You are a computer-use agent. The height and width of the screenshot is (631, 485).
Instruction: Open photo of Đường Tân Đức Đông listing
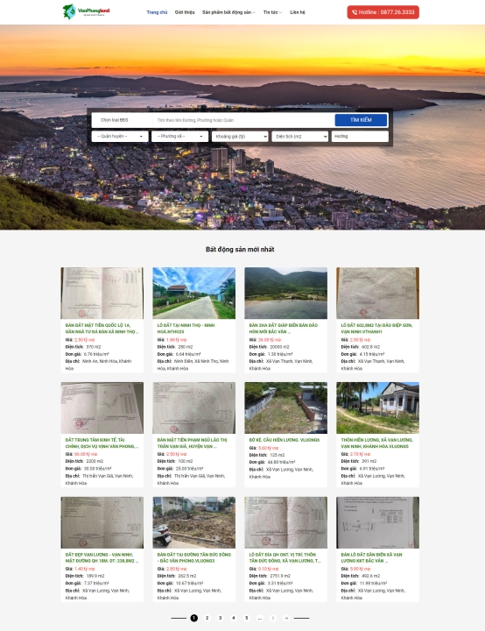(193, 522)
